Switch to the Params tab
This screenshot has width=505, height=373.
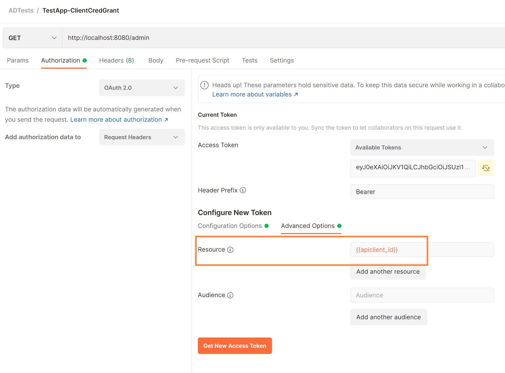click(18, 60)
